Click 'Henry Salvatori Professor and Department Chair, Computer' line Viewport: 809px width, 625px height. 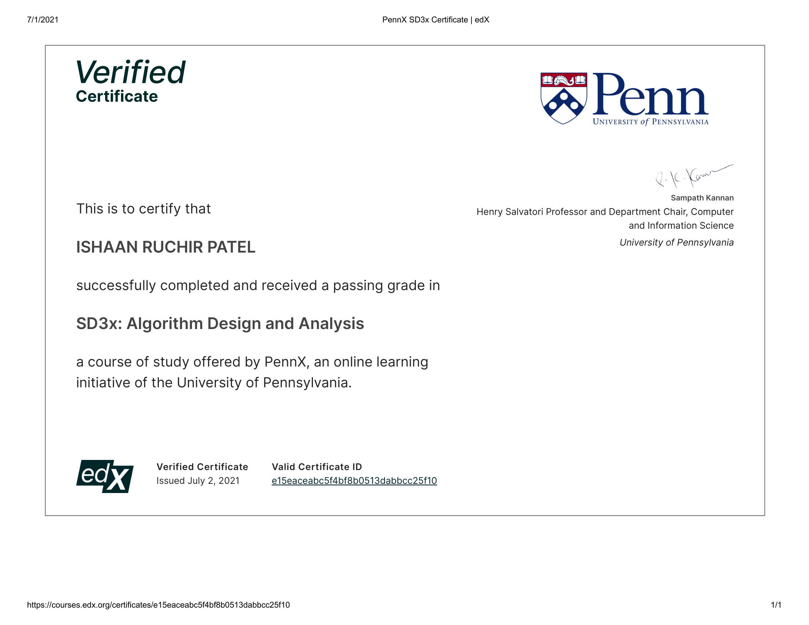click(x=605, y=212)
